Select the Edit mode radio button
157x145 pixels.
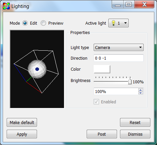tap(25, 23)
